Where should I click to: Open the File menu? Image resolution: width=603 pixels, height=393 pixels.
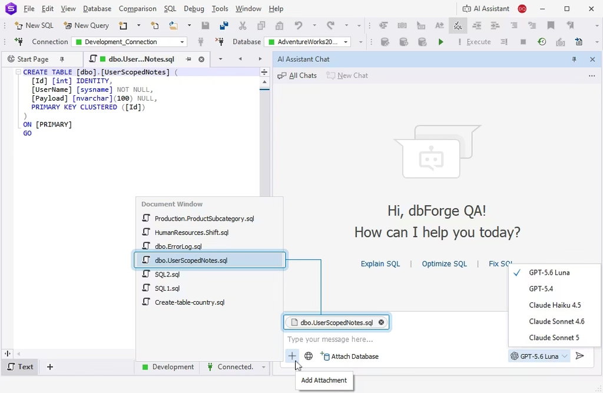[29, 8]
